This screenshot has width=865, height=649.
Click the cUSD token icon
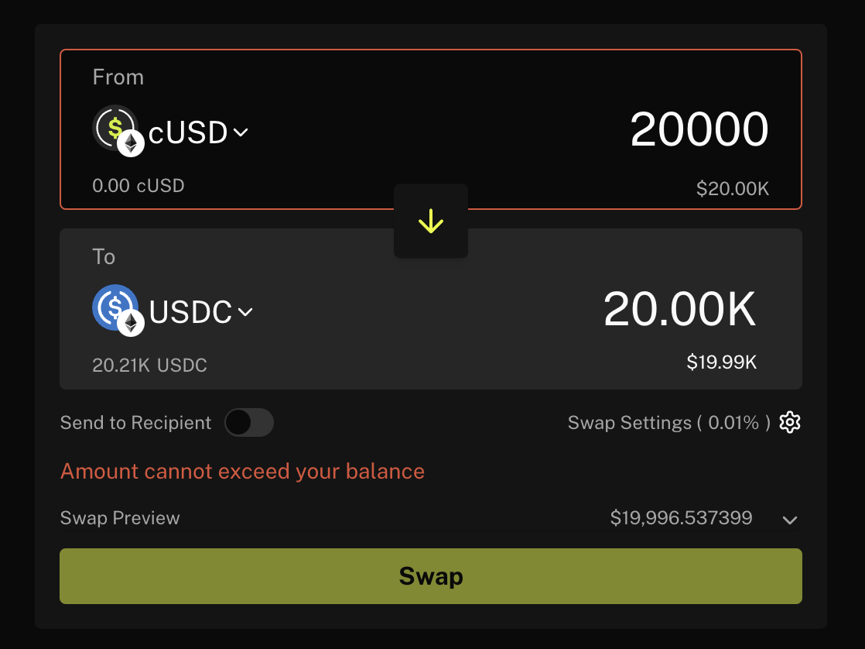[113, 126]
